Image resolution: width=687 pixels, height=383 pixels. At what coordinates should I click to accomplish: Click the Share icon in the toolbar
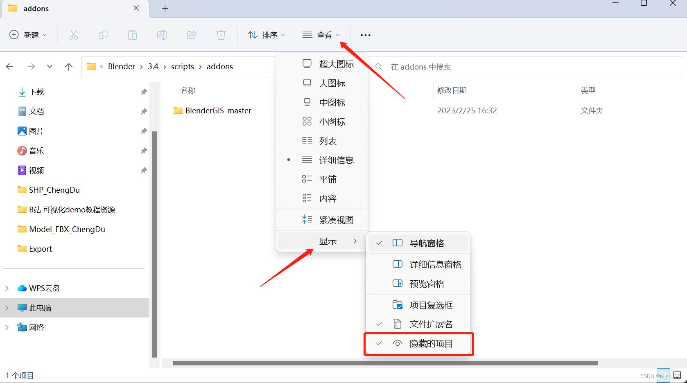coord(192,35)
